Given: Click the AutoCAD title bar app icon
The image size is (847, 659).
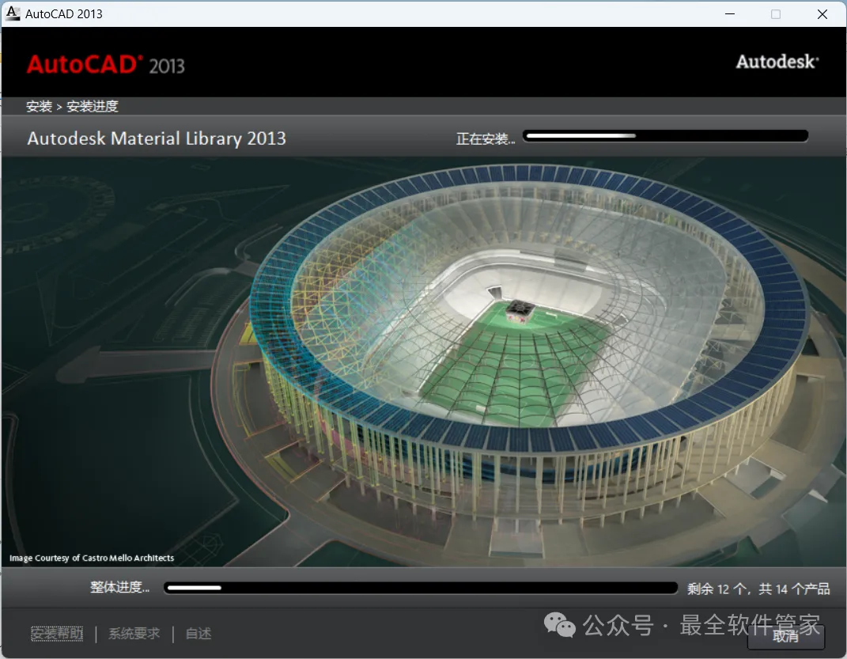Looking at the screenshot, I should [x=13, y=13].
